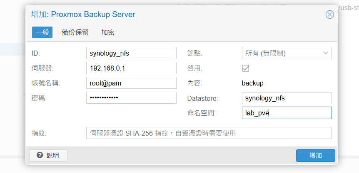Click the dialog title 增加: Proxmox Backup Server

[83, 15]
